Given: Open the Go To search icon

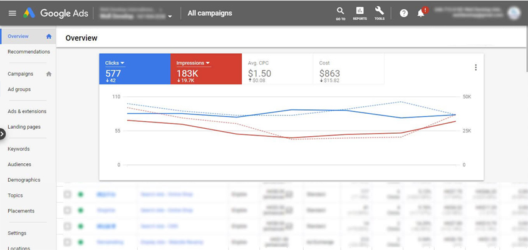Looking at the screenshot, I should 340,12.
